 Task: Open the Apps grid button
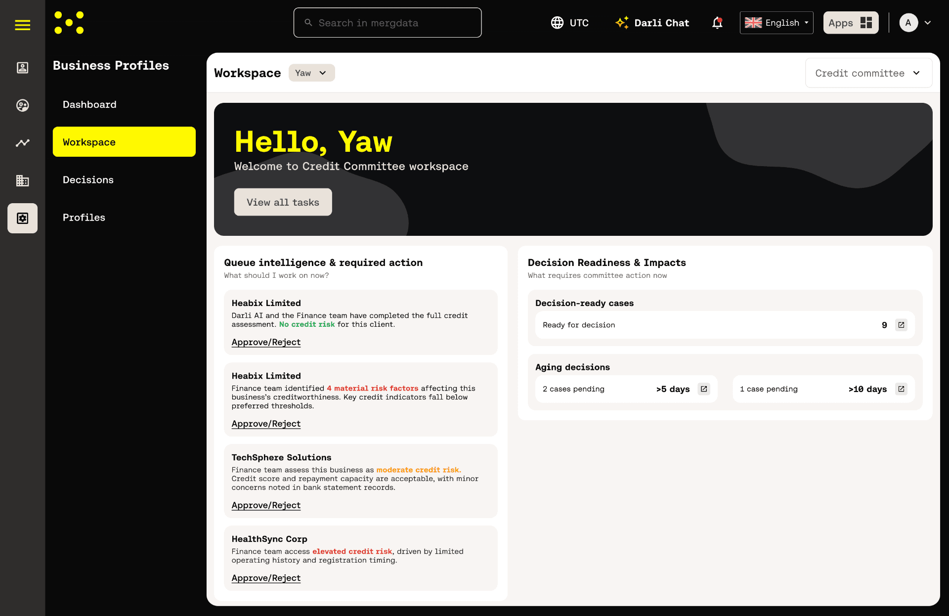point(850,23)
